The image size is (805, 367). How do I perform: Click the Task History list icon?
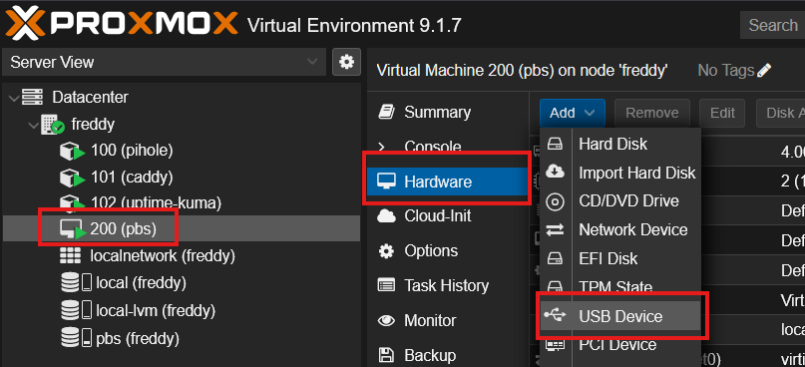pos(387,285)
